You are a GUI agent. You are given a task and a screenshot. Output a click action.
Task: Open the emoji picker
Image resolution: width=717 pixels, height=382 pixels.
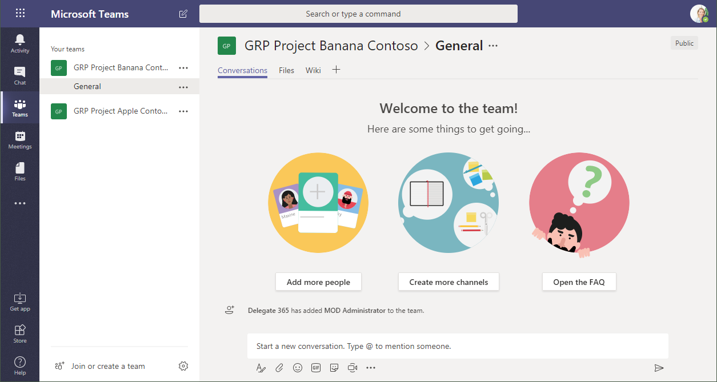tap(298, 368)
